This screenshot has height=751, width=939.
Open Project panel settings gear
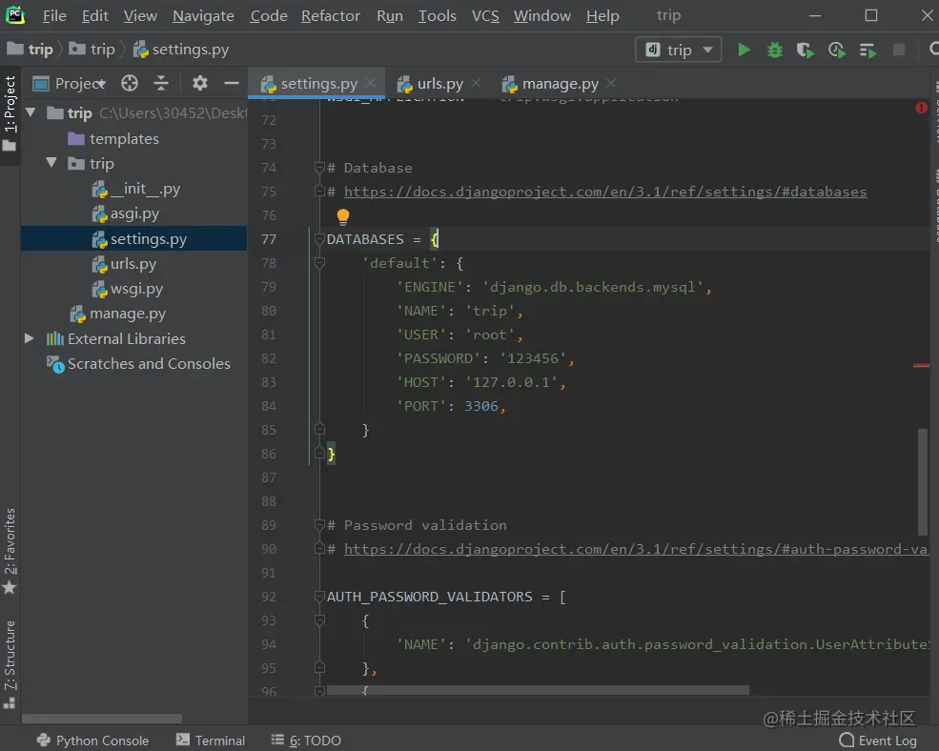200,83
